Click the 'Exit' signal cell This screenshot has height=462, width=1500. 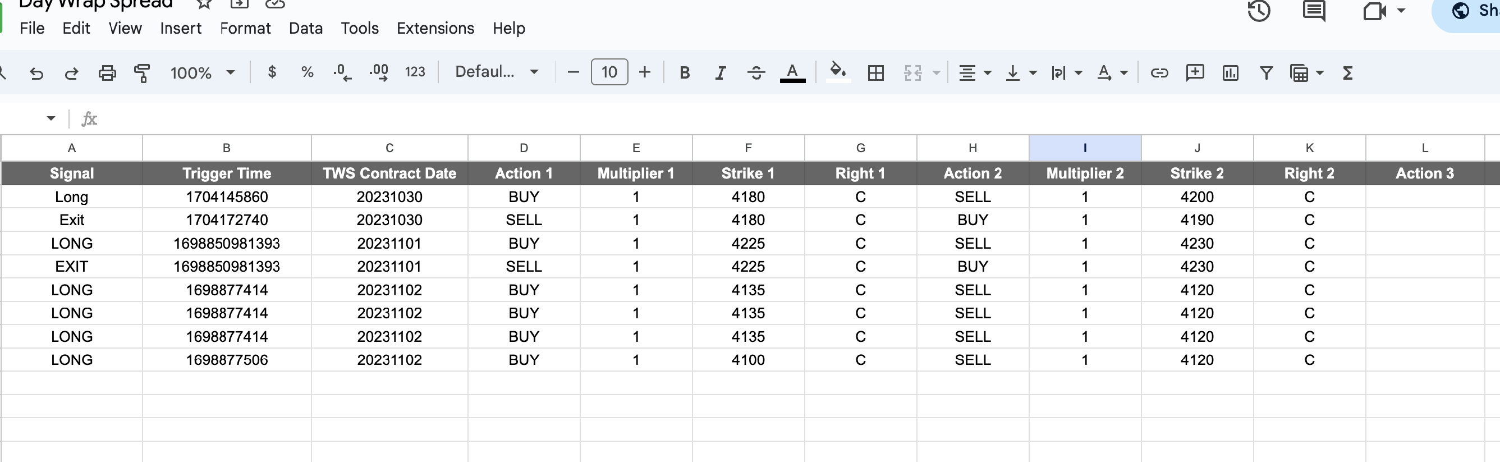[72, 220]
